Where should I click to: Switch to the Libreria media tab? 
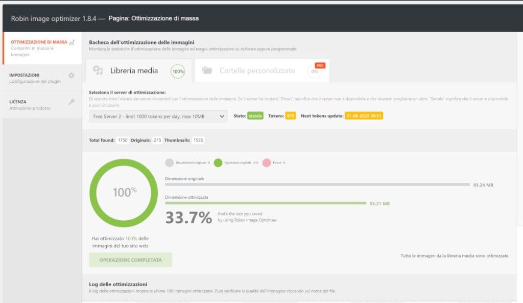pos(139,71)
